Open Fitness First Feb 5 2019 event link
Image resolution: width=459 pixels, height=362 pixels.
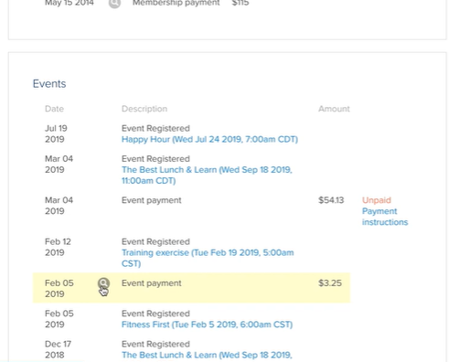[207, 325]
